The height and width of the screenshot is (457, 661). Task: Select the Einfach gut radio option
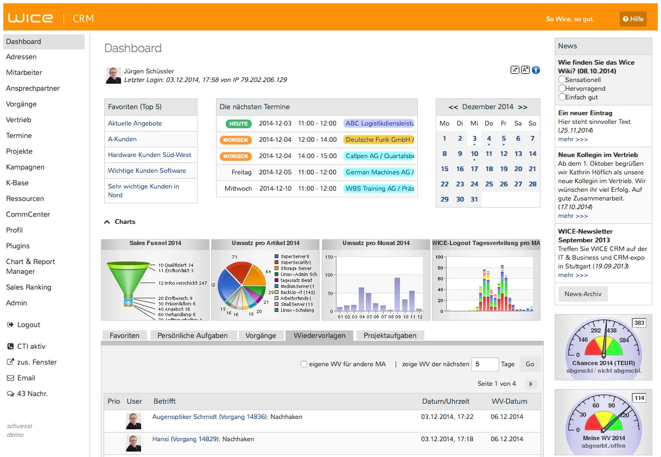point(562,97)
